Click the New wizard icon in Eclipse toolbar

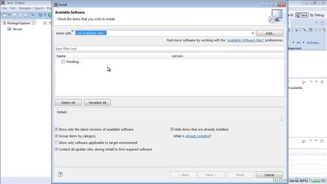point(5,15)
